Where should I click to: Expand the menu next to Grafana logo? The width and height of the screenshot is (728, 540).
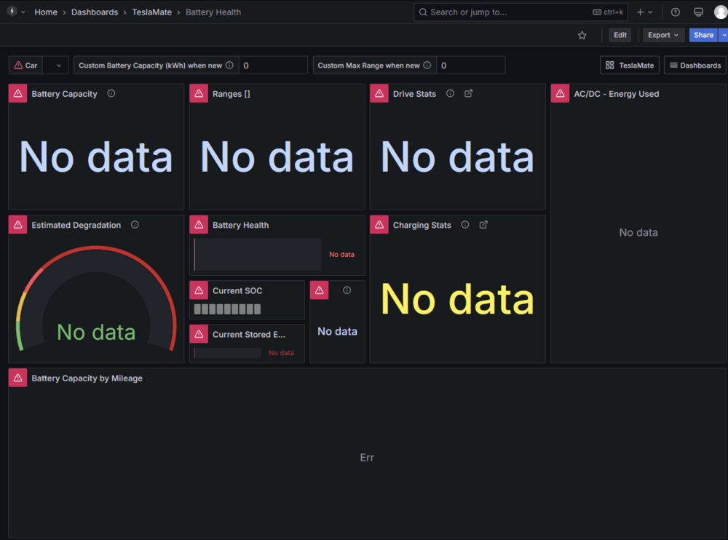(x=23, y=12)
